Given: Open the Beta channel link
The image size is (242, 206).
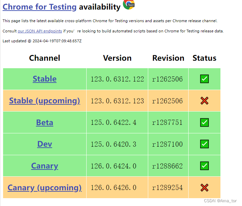Looking at the screenshot, I should (44, 122).
